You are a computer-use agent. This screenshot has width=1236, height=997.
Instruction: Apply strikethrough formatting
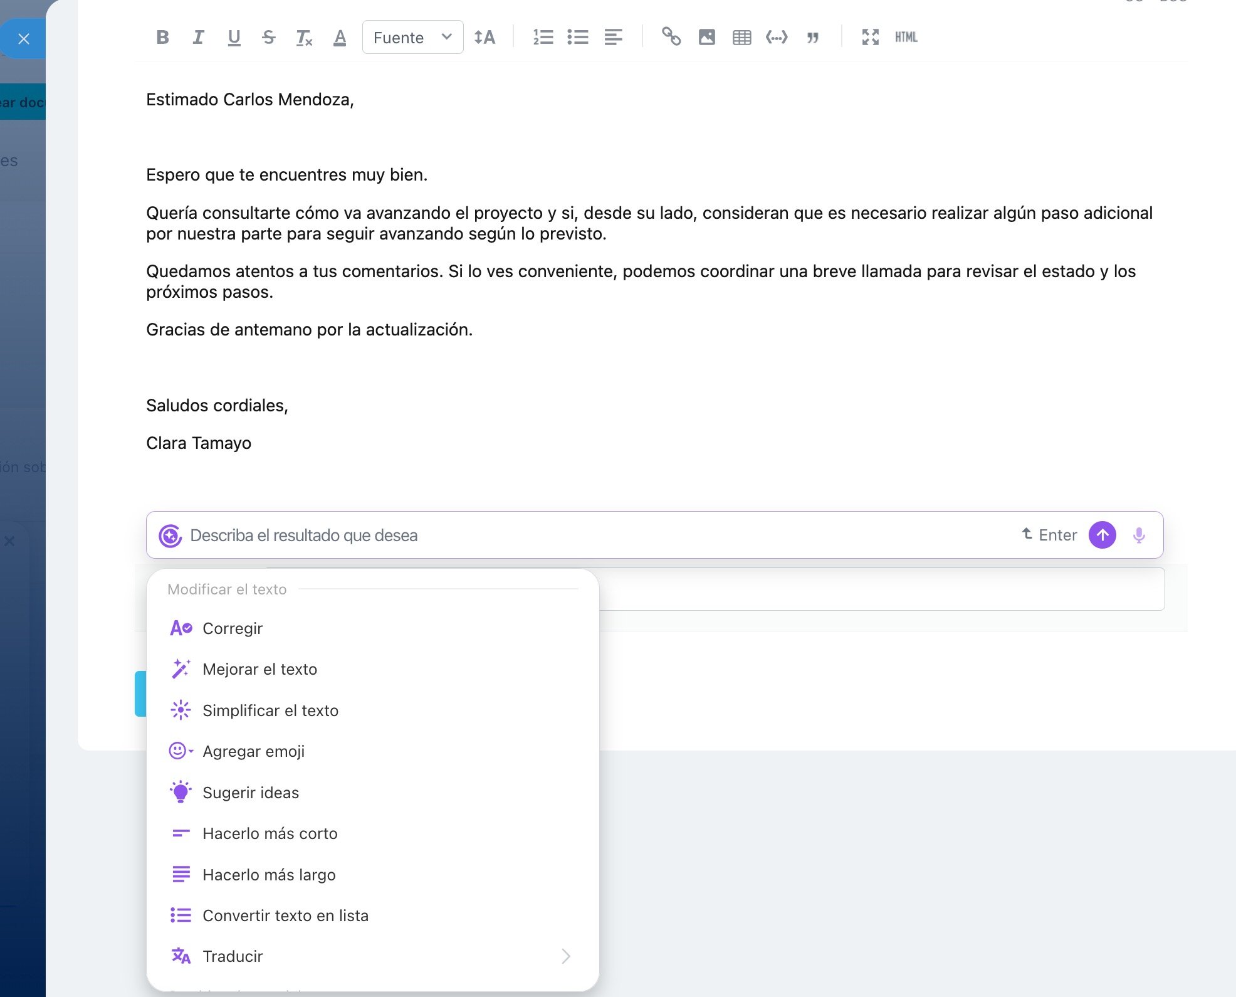(269, 38)
